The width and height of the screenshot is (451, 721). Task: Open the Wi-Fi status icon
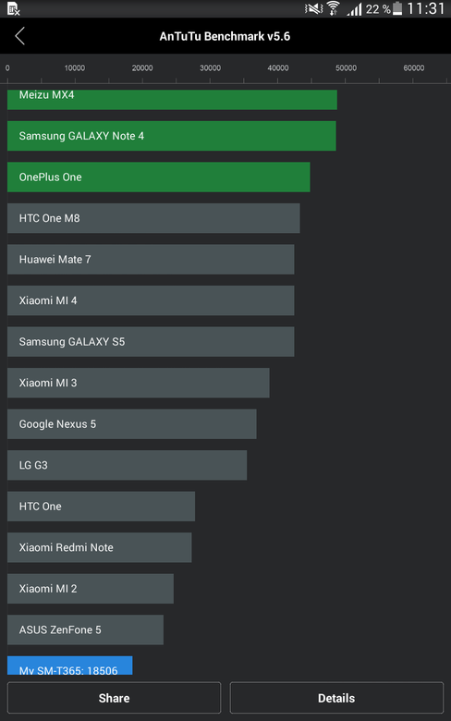[x=334, y=8]
